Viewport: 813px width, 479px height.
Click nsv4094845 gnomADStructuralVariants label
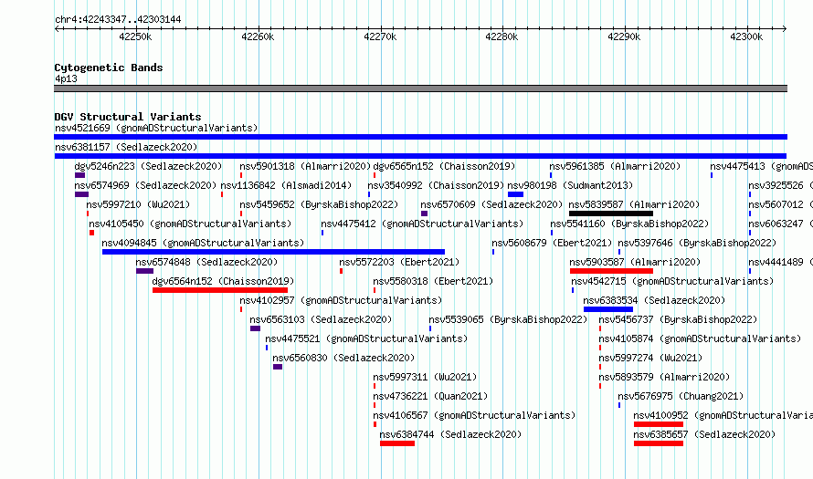(x=203, y=243)
